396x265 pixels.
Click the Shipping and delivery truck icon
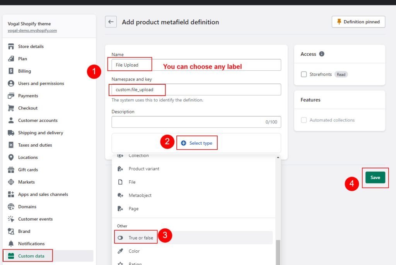click(x=11, y=133)
